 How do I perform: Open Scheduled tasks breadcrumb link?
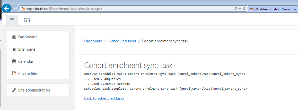pos(122,41)
